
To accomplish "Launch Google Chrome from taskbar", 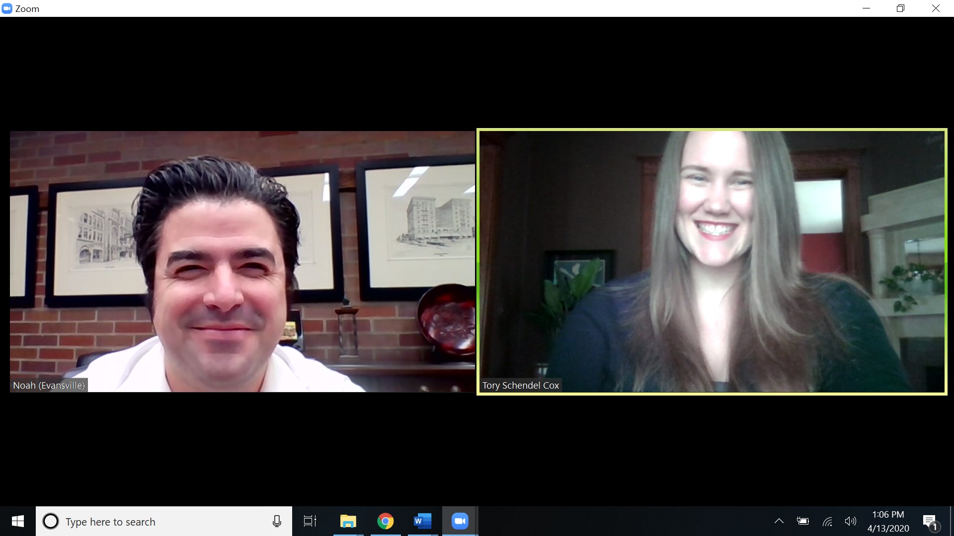I will coord(385,521).
